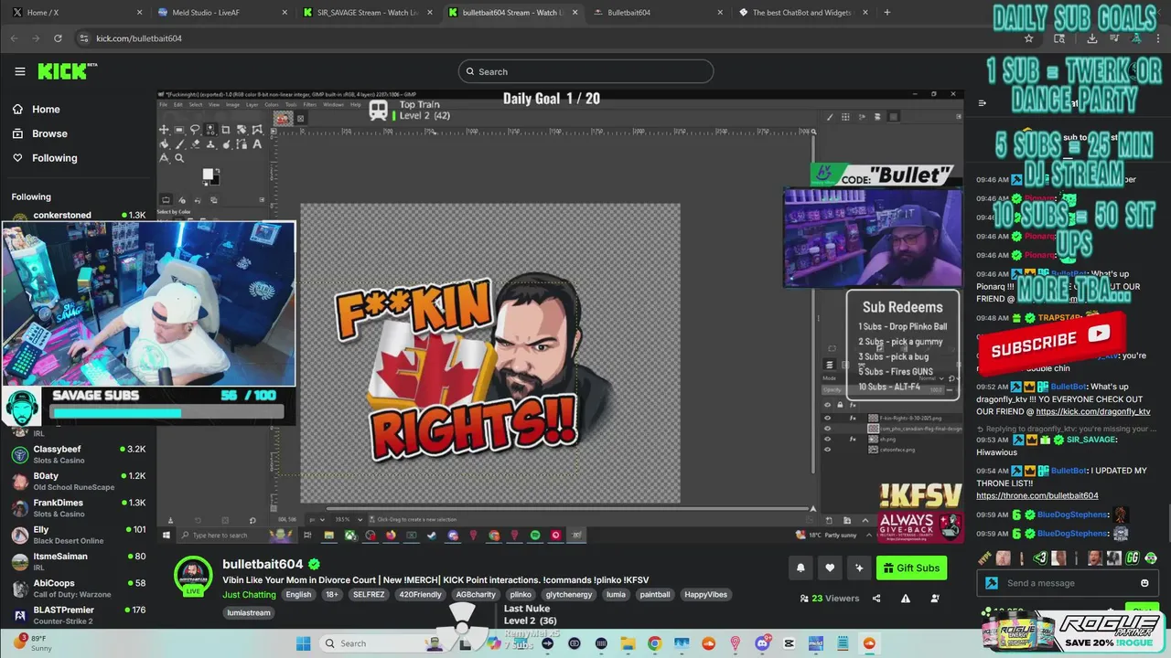Select the Text tool in GIMP toolbox
This screenshot has width=1171, height=658.
pos(257,144)
